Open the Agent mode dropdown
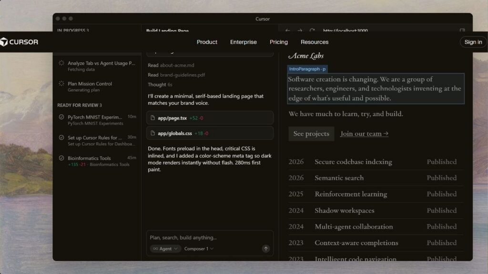Screen dimensions: 488x274 pos(165,248)
